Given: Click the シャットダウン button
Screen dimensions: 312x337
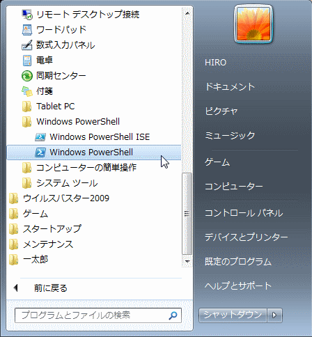Looking at the screenshot, I should (x=233, y=315).
